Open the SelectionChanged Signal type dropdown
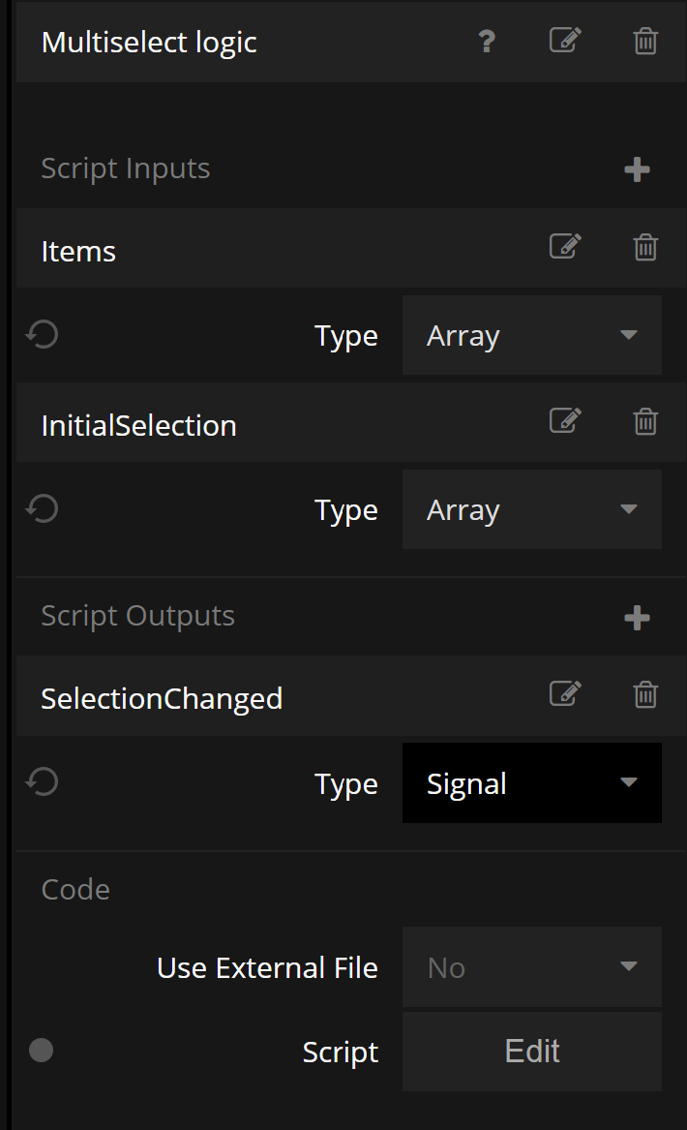 coord(531,783)
